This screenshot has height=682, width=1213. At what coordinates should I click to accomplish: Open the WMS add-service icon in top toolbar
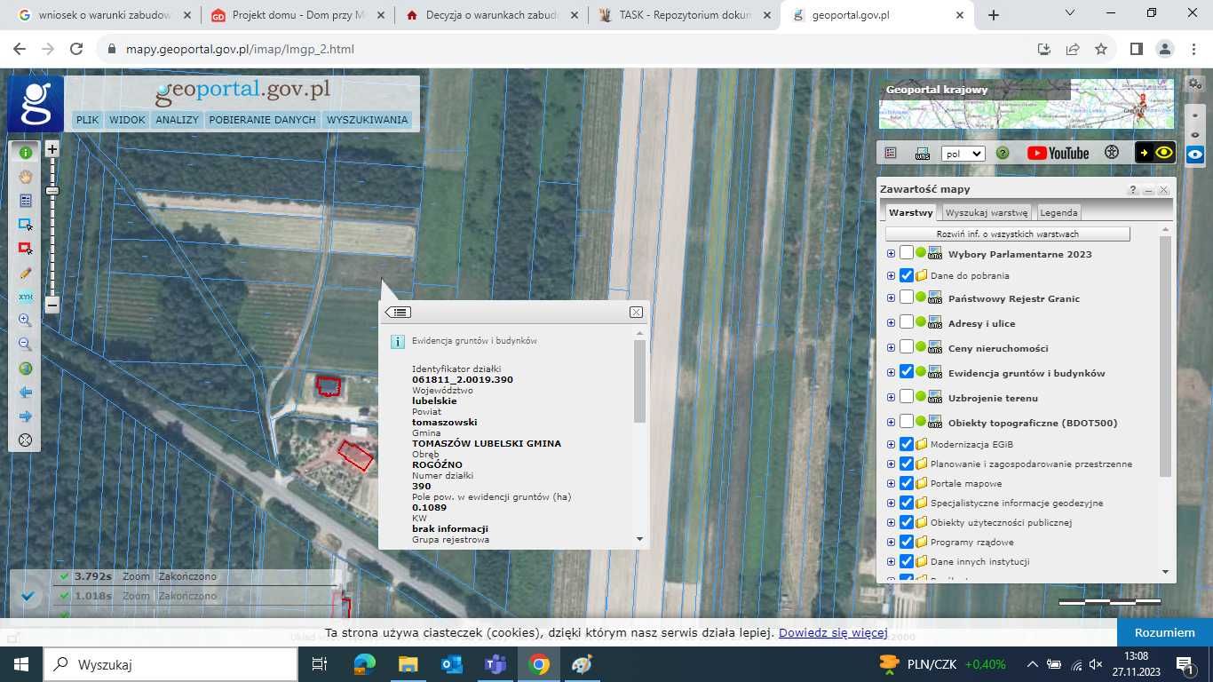pyautogui.click(x=923, y=153)
